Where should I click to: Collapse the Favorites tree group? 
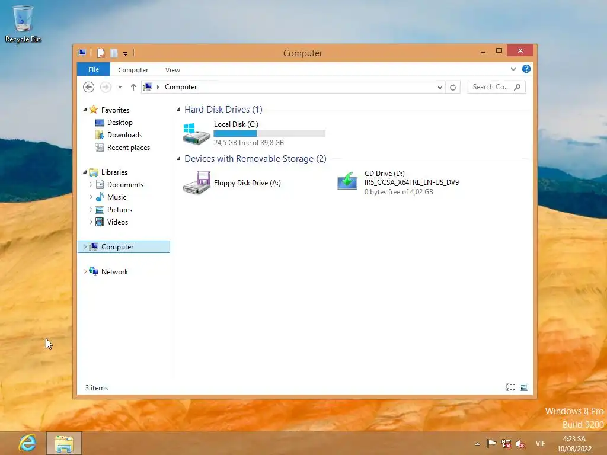pos(85,110)
